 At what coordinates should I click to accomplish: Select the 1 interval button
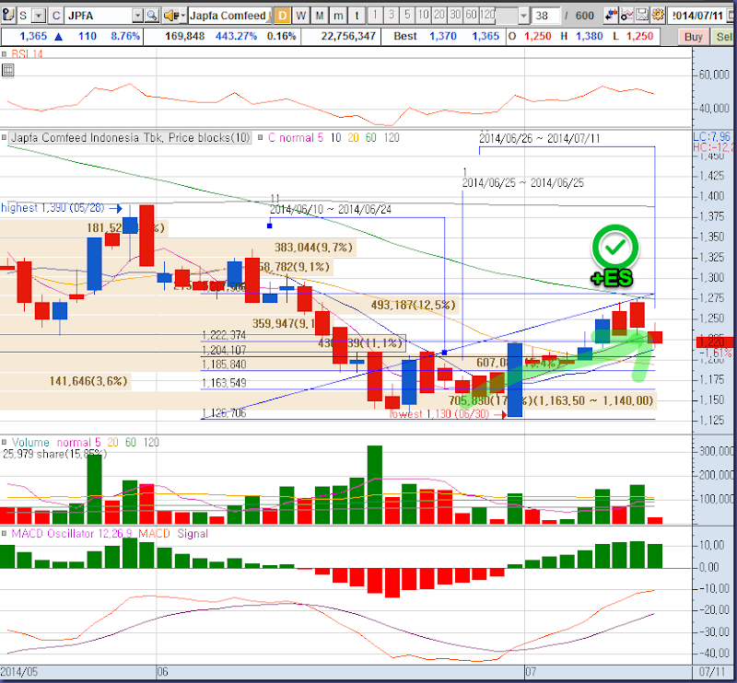click(x=375, y=16)
